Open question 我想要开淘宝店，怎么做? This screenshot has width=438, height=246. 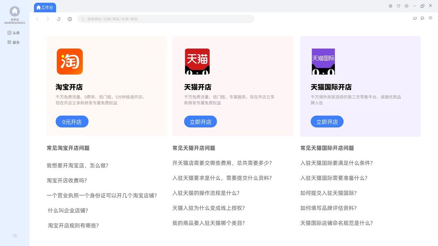tap(78, 165)
